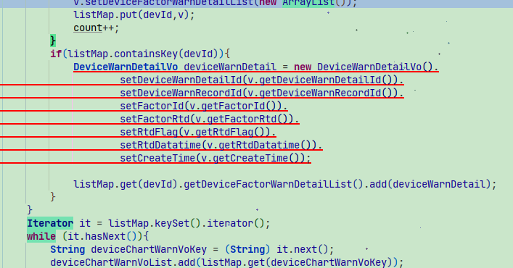Click the 'setDeviceWarnDetailId(v.getDeviceWarnDetailId()).' line
This screenshot has height=268, width=513.
coord(262,80)
